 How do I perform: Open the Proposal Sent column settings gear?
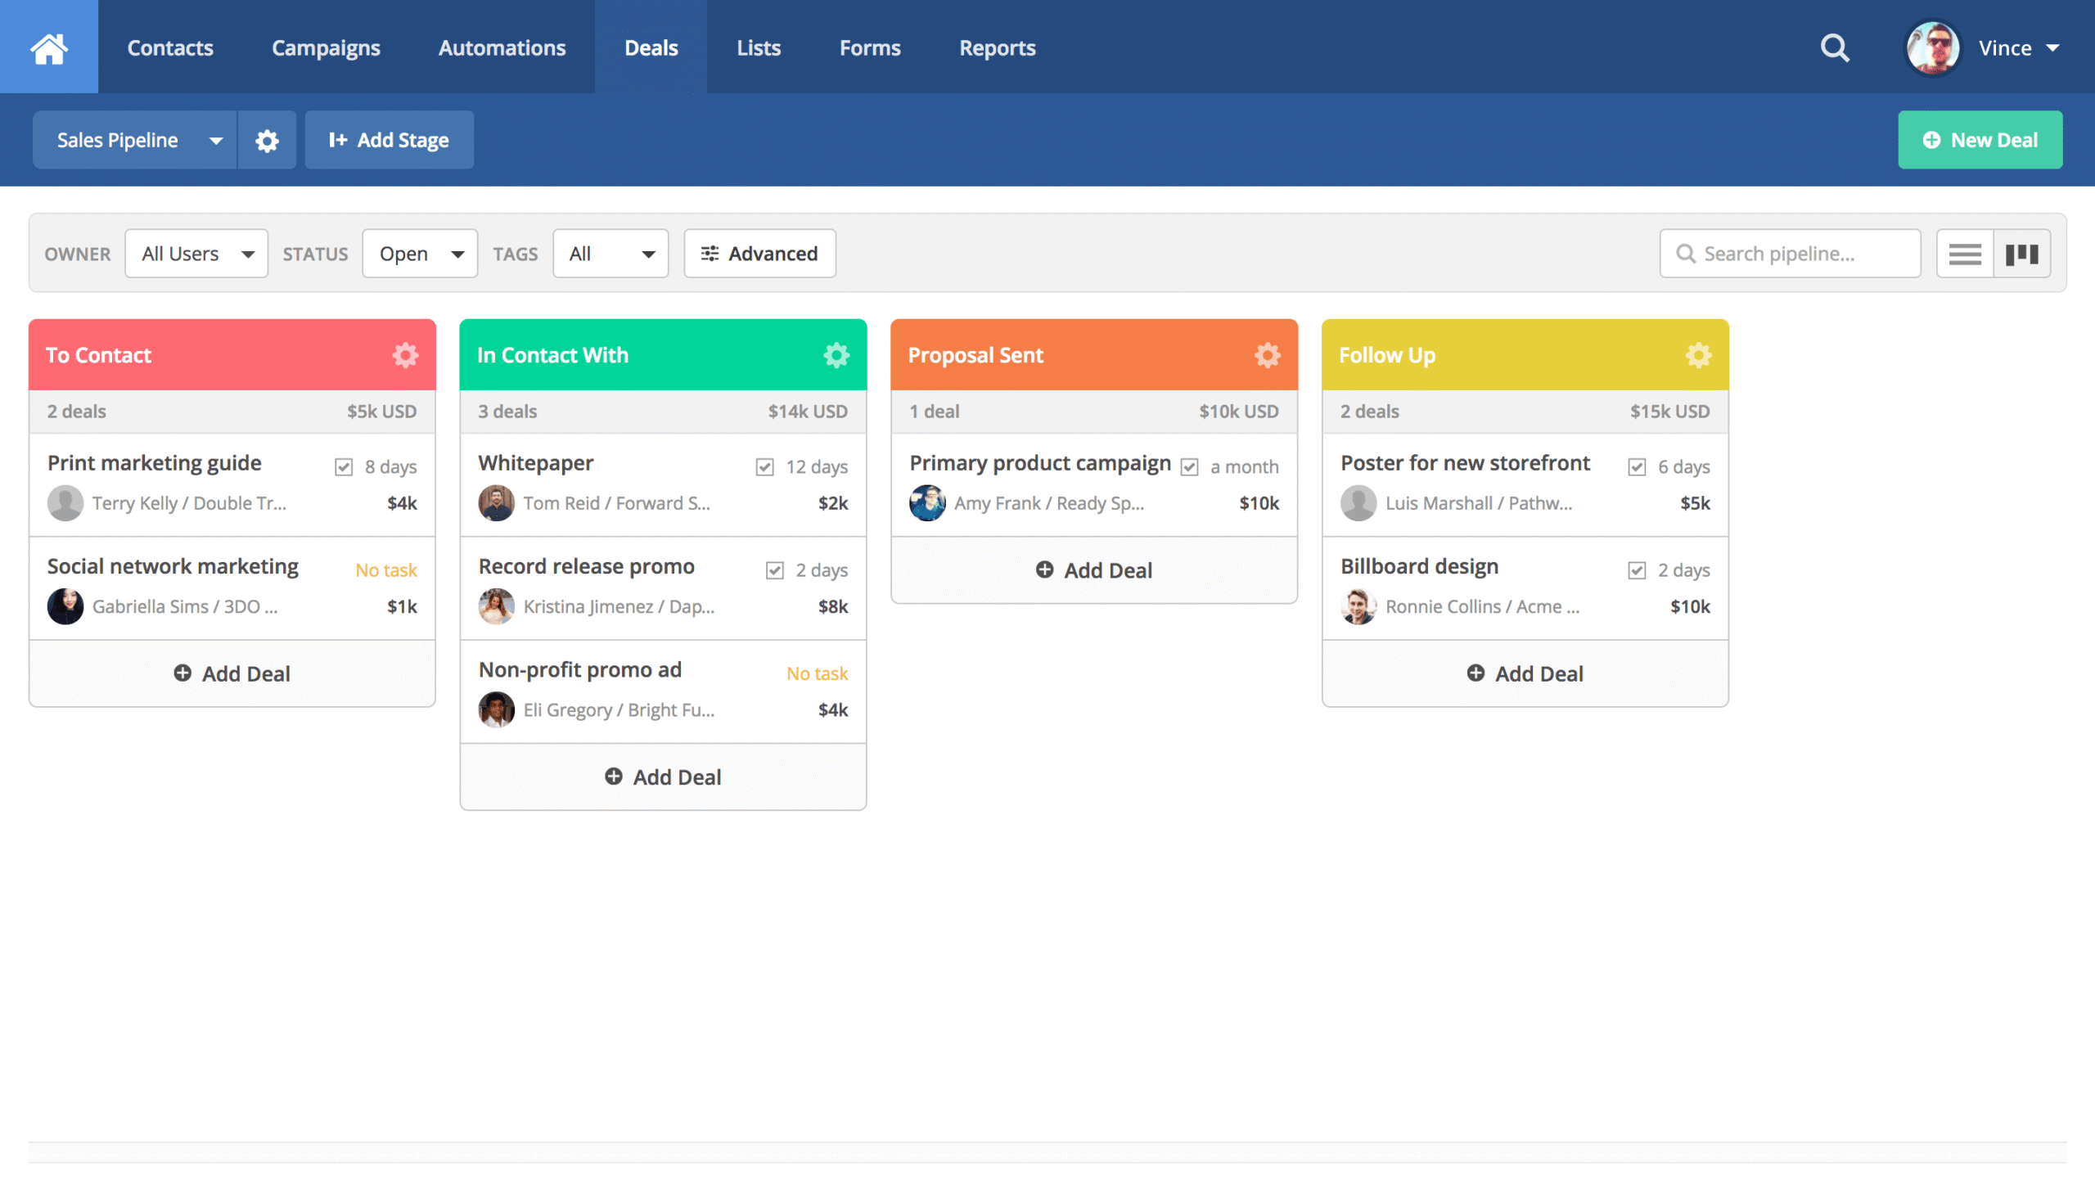[x=1267, y=354]
